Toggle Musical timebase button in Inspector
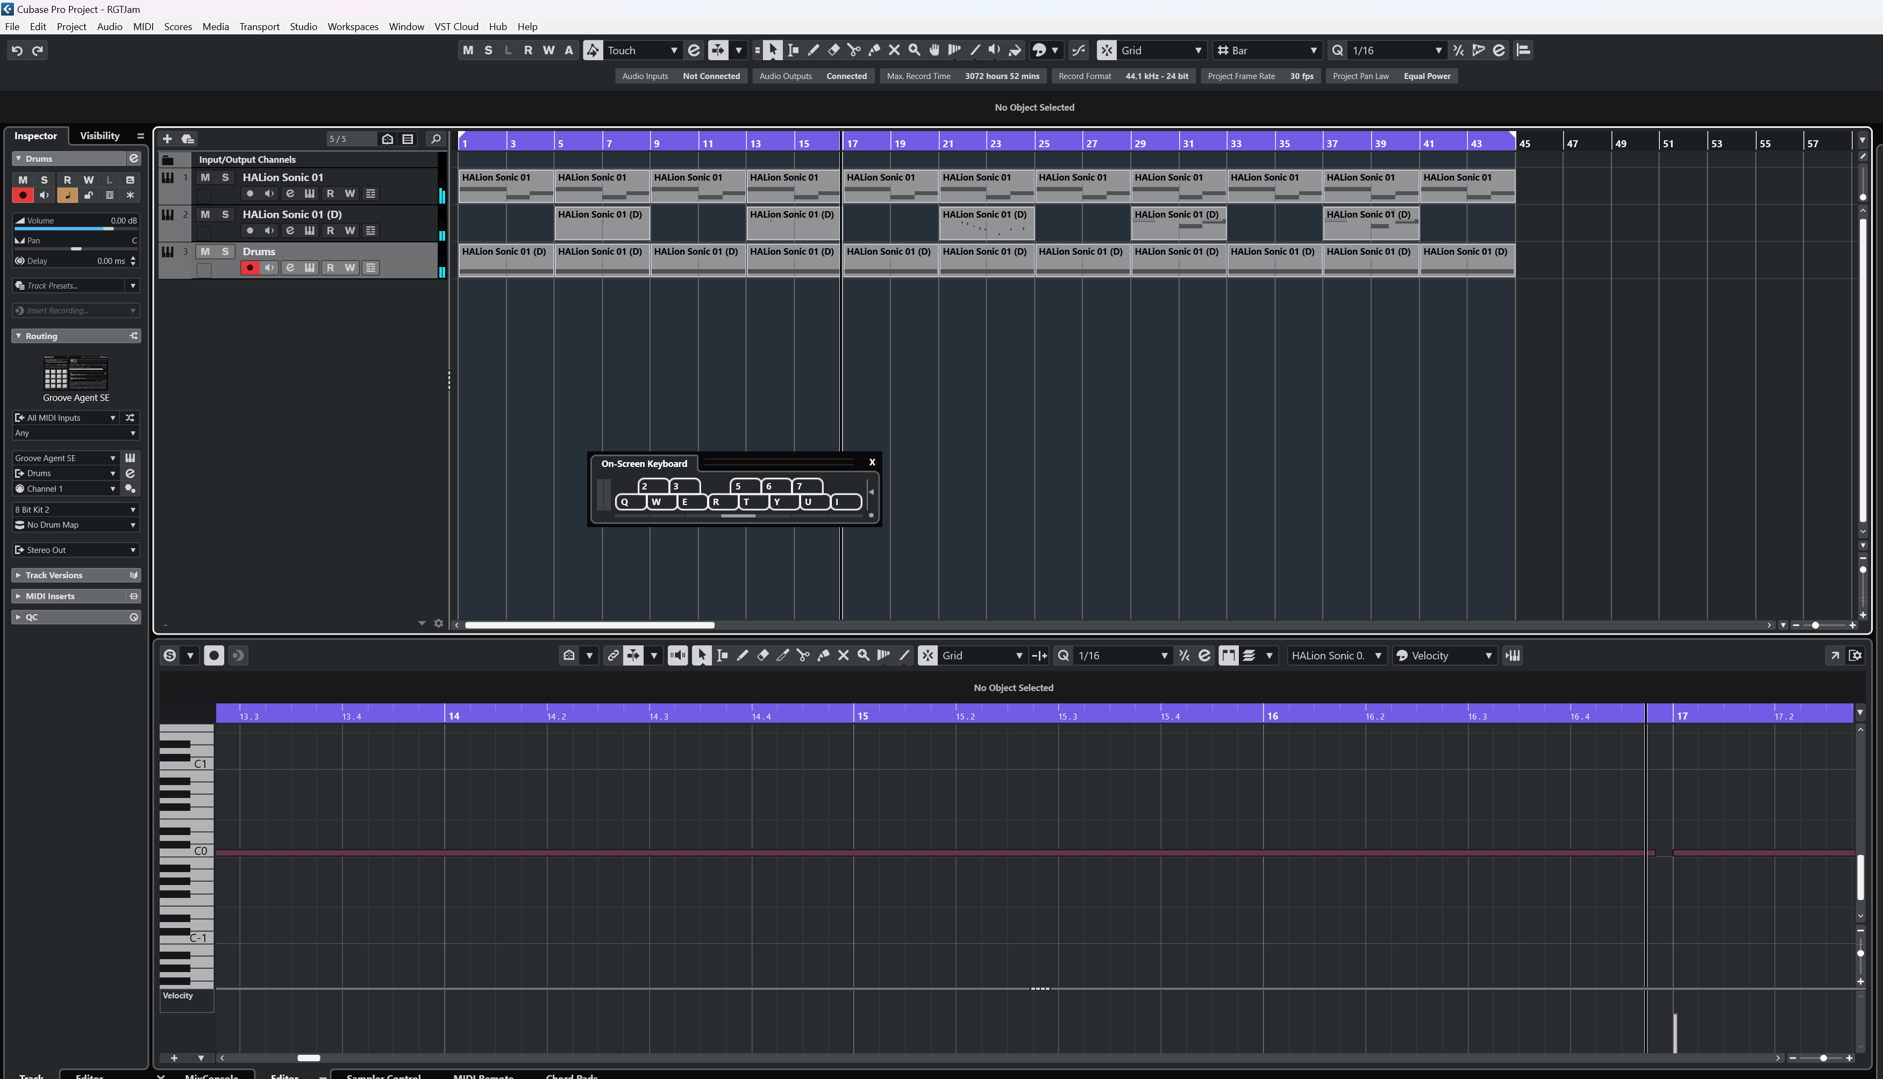Viewport: 1883px width, 1079px height. 67,195
